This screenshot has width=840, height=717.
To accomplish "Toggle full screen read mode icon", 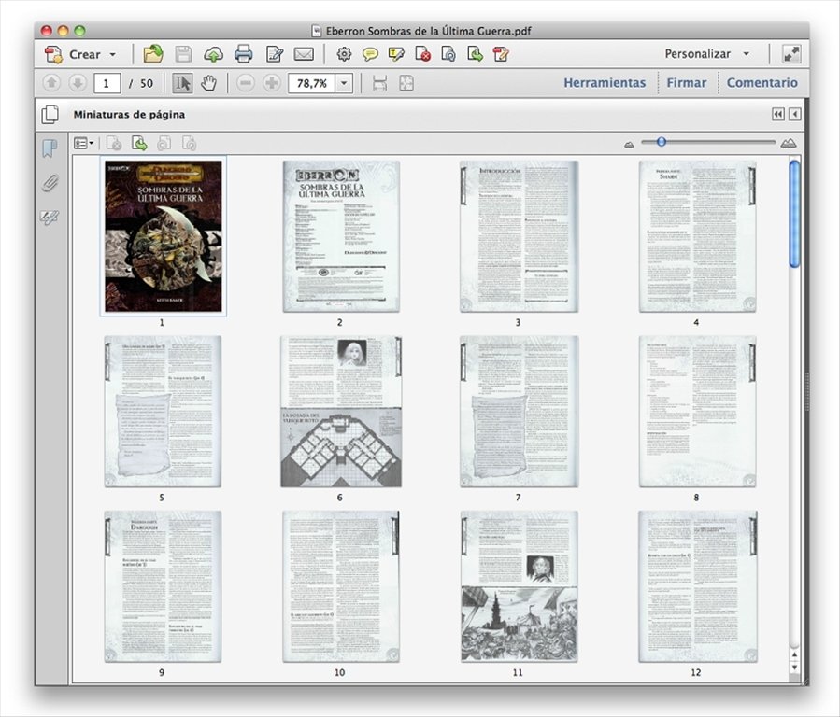I will (x=791, y=54).
